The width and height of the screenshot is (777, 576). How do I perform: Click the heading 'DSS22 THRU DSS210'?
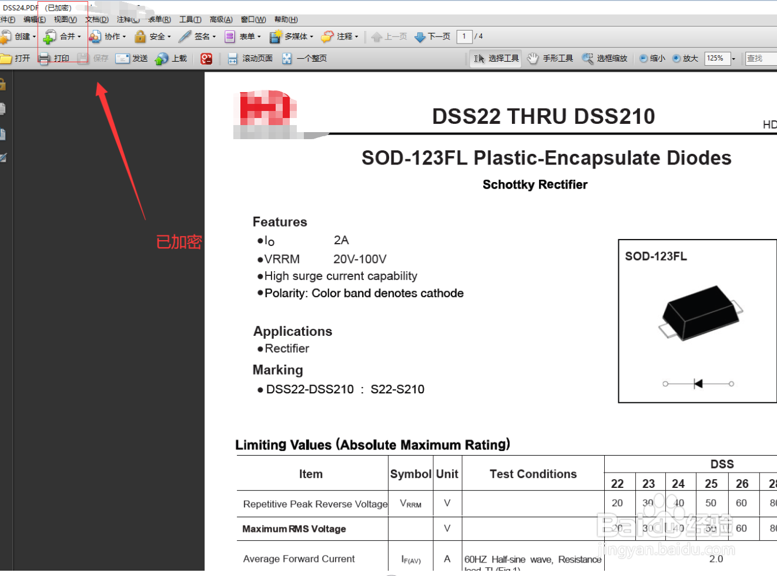544,116
